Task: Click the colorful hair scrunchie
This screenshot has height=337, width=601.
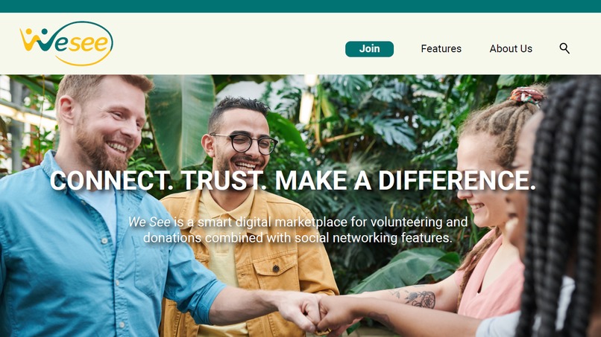Action: pyautogui.click(x=527, y=95)
